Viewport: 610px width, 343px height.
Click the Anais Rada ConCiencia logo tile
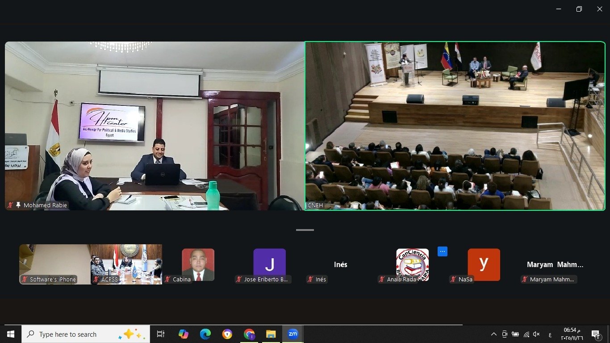[412, 264]
